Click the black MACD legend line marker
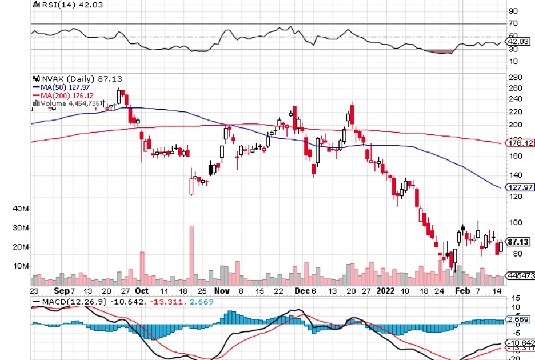The image size is (535, 360). [37, 302]
